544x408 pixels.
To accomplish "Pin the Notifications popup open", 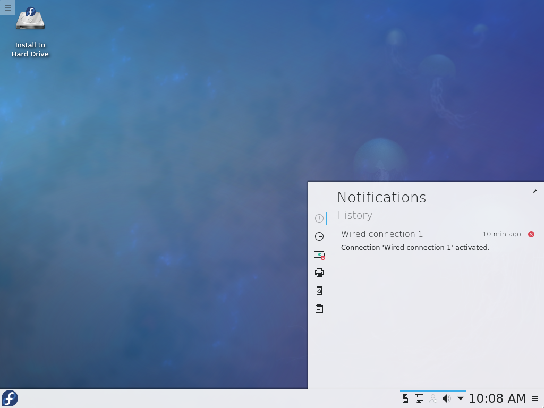I will pyautogui.click(x=534, y=191).
